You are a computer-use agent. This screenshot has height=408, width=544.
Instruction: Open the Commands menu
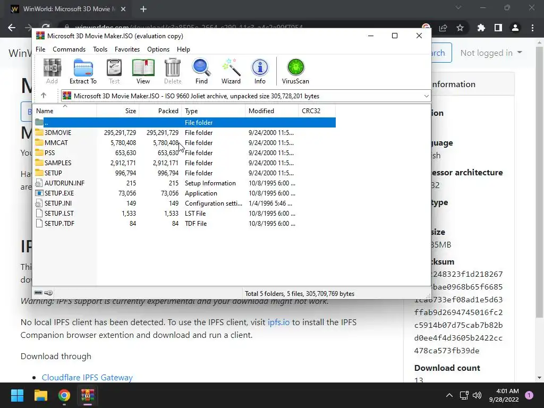(x=69, y=49)
